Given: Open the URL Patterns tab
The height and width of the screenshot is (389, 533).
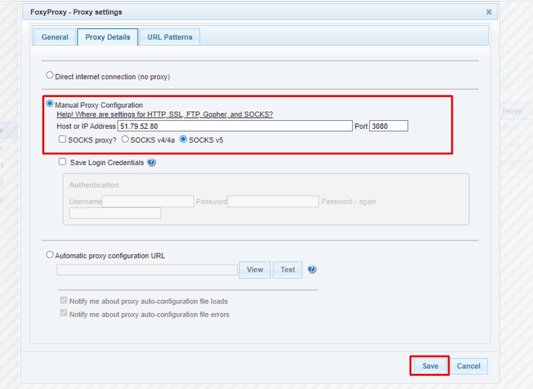Looking at the screenshot, I should 170,37.
